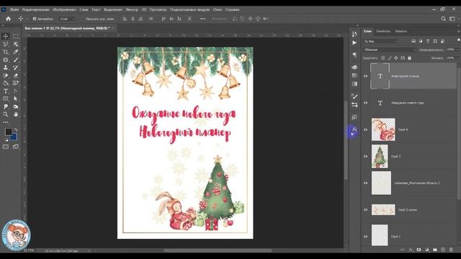Hide the Монтажная область 1 snowflake layer

click(x=366, y=183)
